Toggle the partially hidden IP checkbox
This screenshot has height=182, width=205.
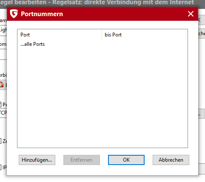(0, 168)
